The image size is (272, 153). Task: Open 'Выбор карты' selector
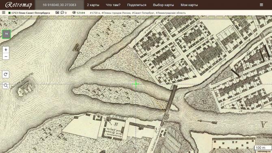click(164, 5)
